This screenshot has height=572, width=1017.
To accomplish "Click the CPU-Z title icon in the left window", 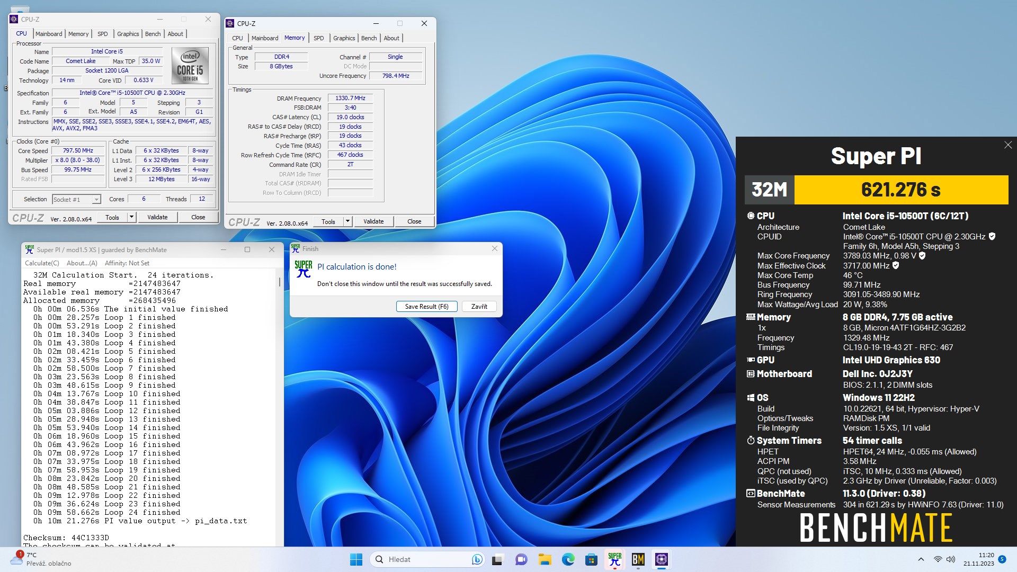I will 14,19.
